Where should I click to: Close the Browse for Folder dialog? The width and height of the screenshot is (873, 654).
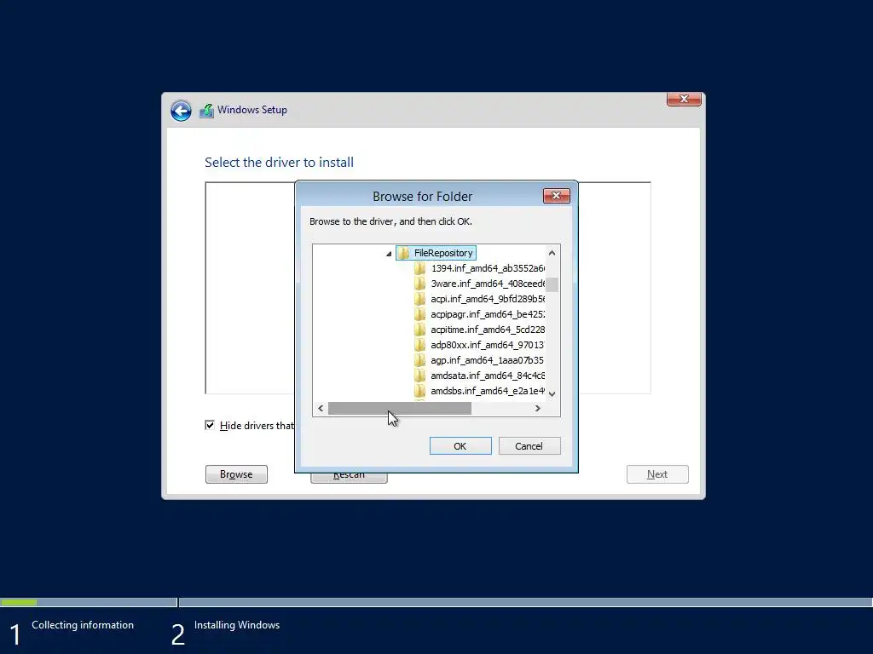(x=556, y=196)
